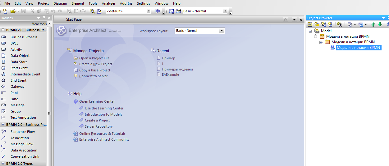Open Toolbox panel options dropdown arrow
389x166 pixels.
39,18
